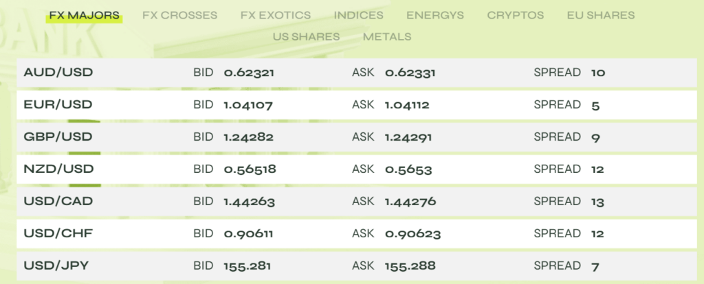
Task: Choose the NZD/USD pair label
Action: pos(58,169)
